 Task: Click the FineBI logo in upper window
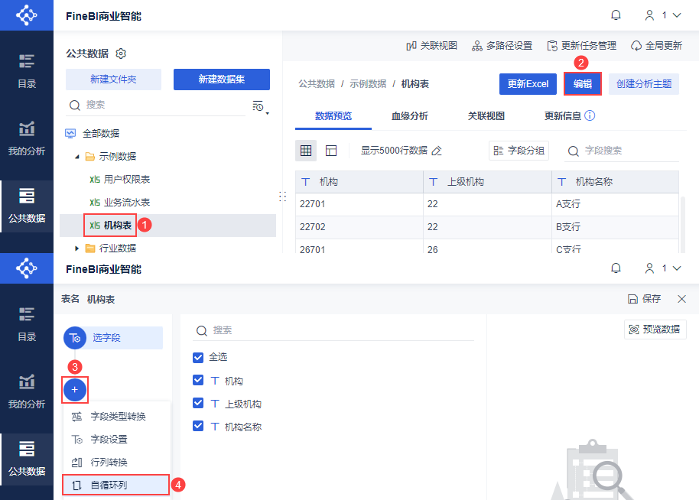[26, 15]
